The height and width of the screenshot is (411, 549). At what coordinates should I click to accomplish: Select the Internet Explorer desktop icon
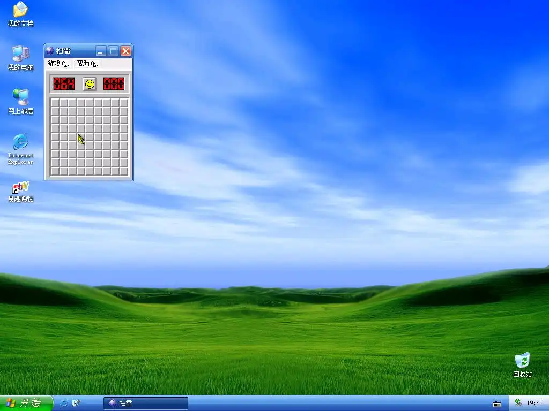tap(21, 149)
